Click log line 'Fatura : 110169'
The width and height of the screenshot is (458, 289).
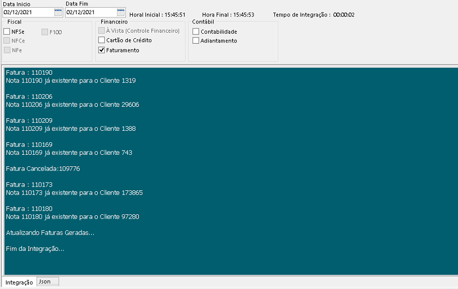[29, 145]
